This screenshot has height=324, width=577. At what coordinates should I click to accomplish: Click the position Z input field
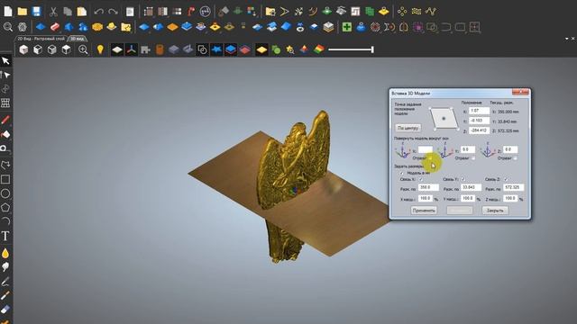pyautogui.click(x=479, y=130)
